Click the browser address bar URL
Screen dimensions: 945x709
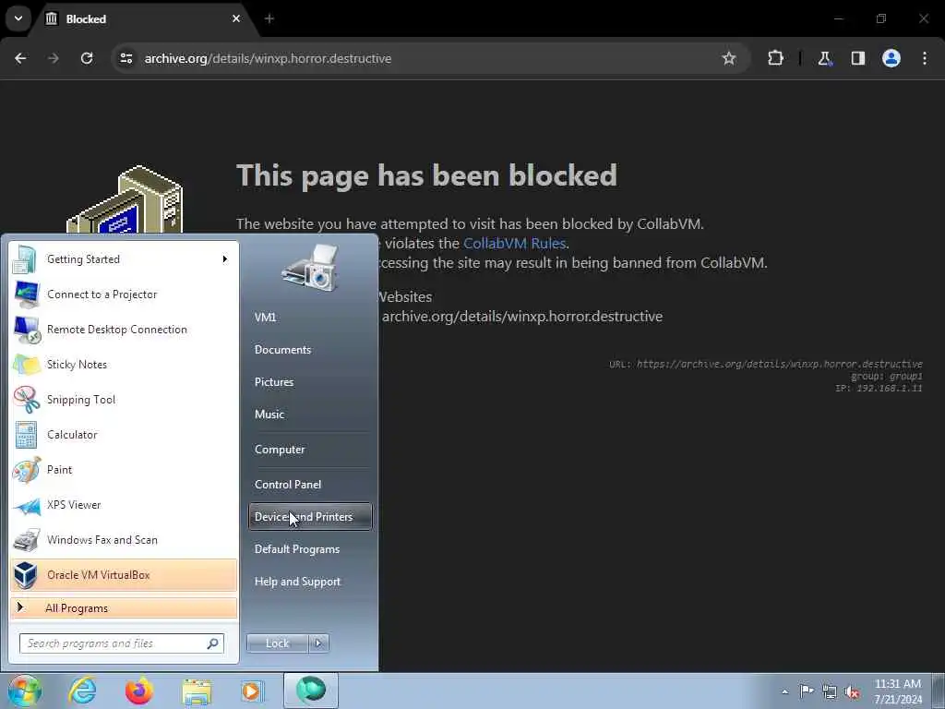point(269,58)
